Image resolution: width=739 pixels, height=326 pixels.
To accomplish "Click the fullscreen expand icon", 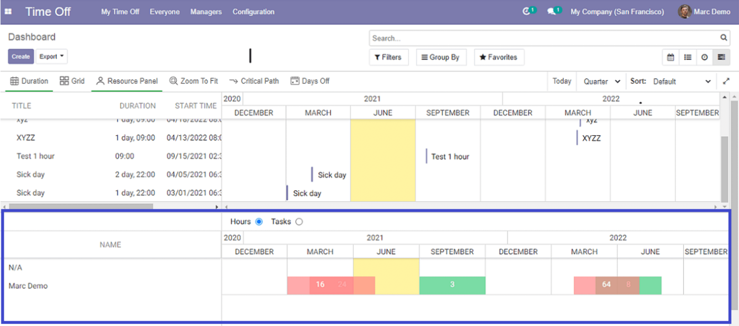I will pos(726,81).
